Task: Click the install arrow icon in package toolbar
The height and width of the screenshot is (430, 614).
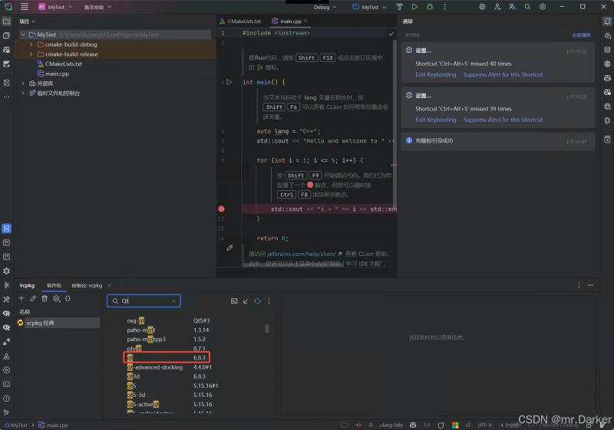Action: coord(246,301)
